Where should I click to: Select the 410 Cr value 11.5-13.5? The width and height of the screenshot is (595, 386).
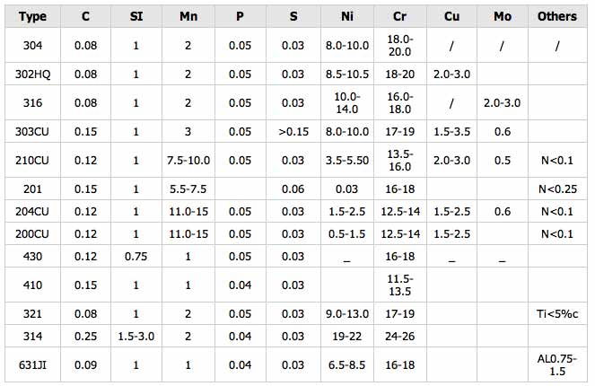tap(400, 285)
